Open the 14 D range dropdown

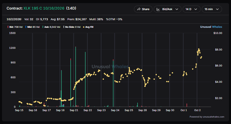pyautogui.click(x=191, y=9)
